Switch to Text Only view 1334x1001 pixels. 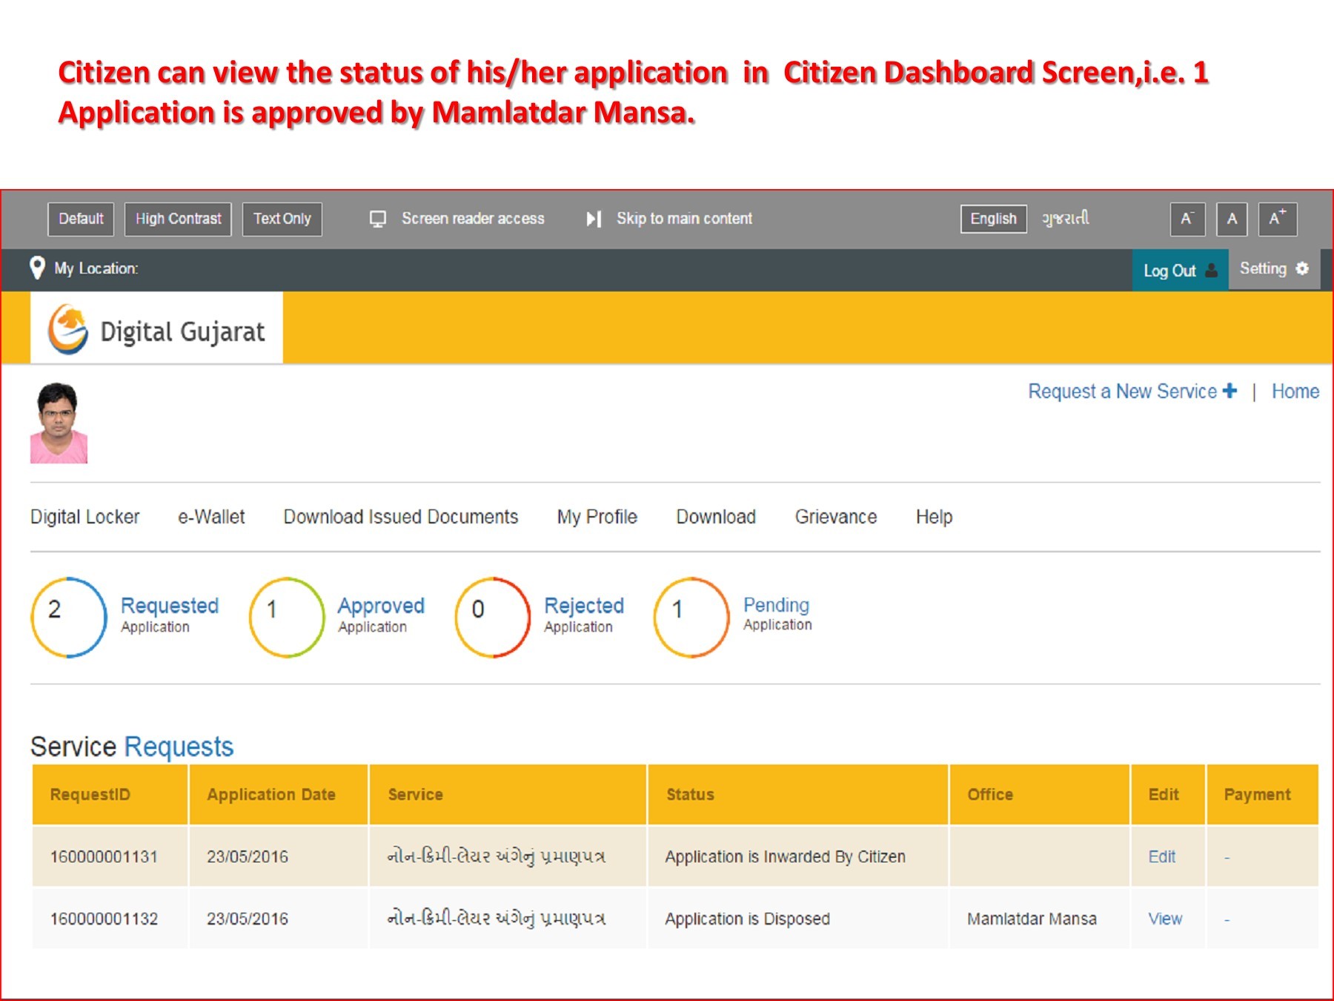[x=282, y=219]
